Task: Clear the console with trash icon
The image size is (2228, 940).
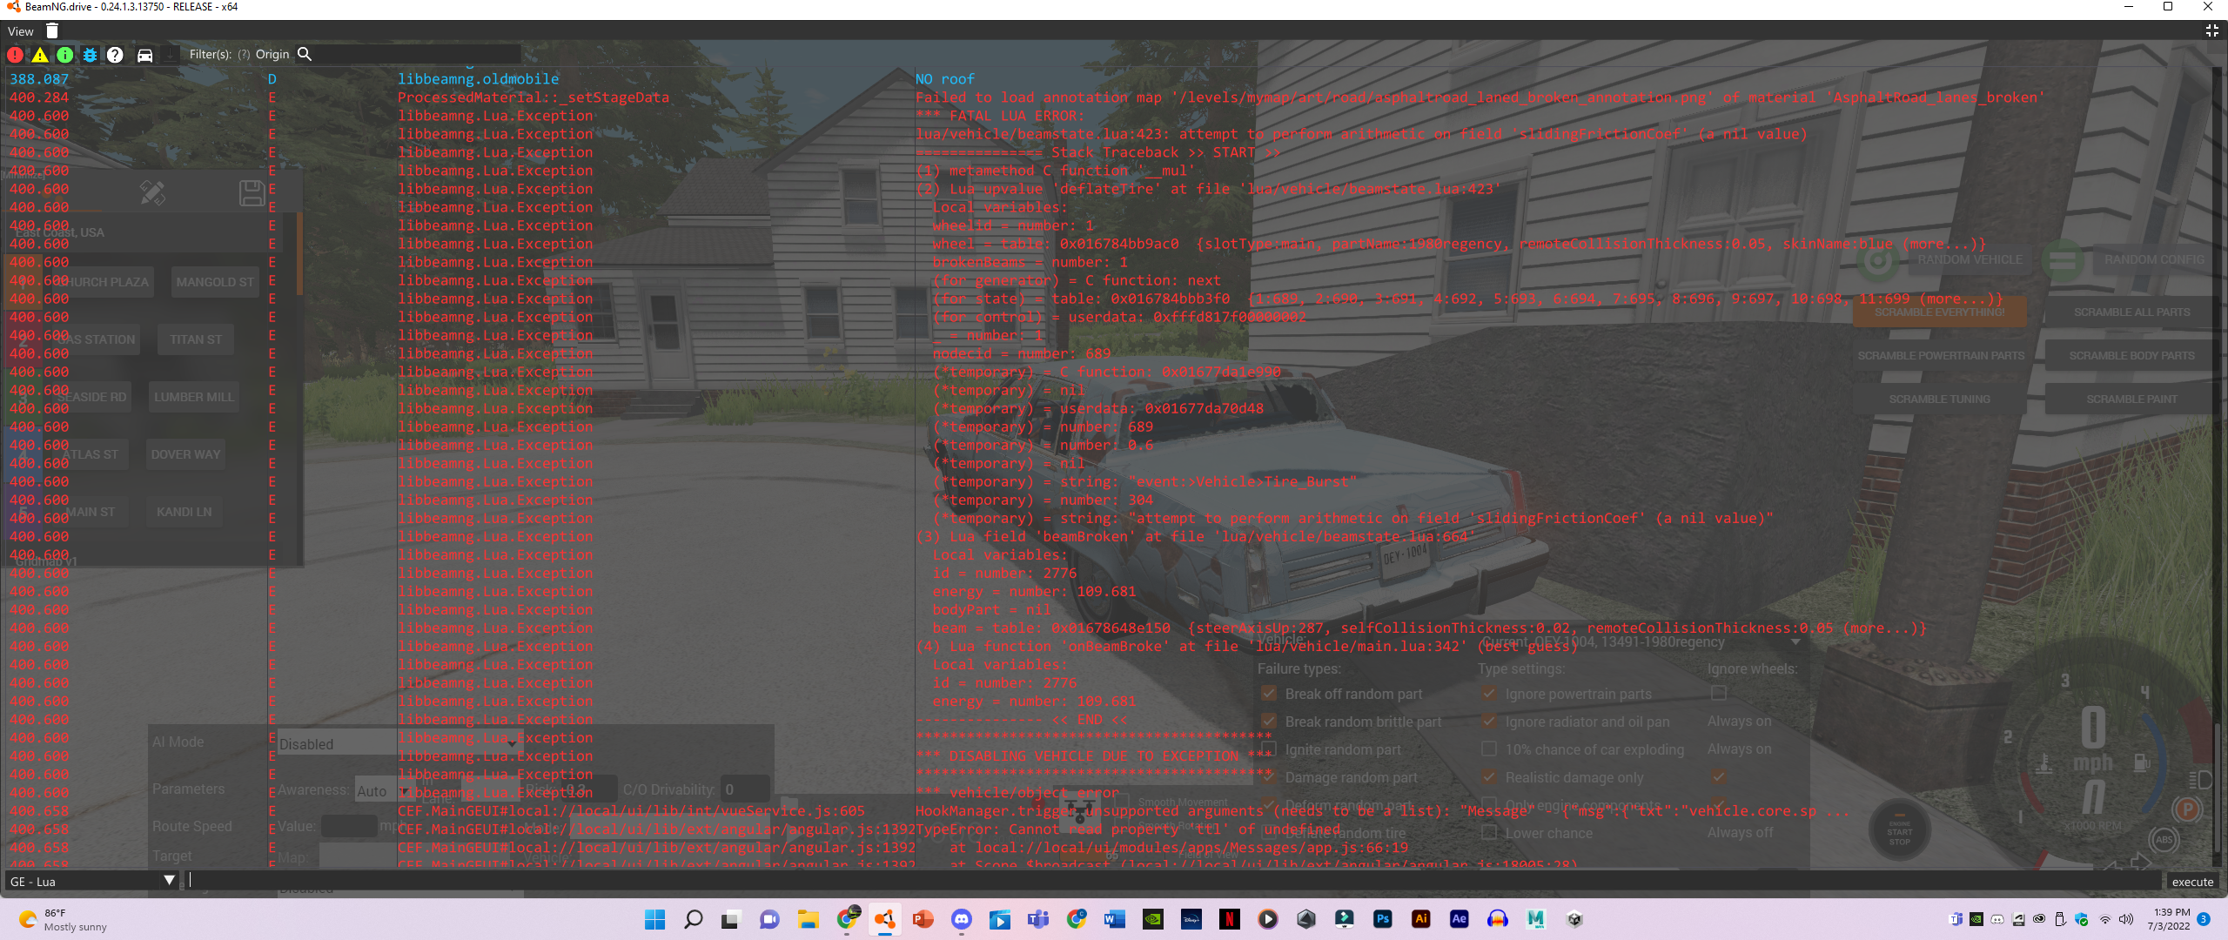Action: click(x=52, y=31)
